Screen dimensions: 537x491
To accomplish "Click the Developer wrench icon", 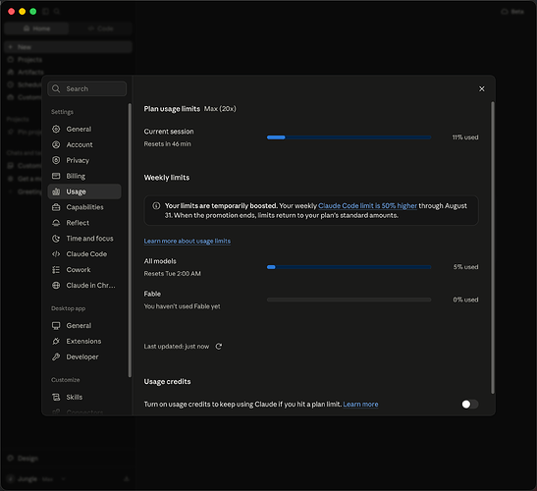I will click(x=56, y=356).
